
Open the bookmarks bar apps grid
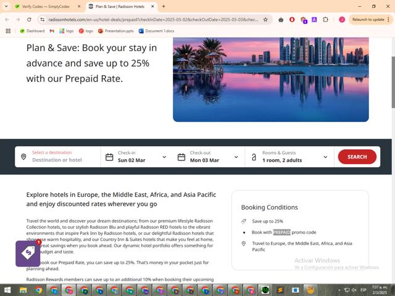(x=8, y=31)
